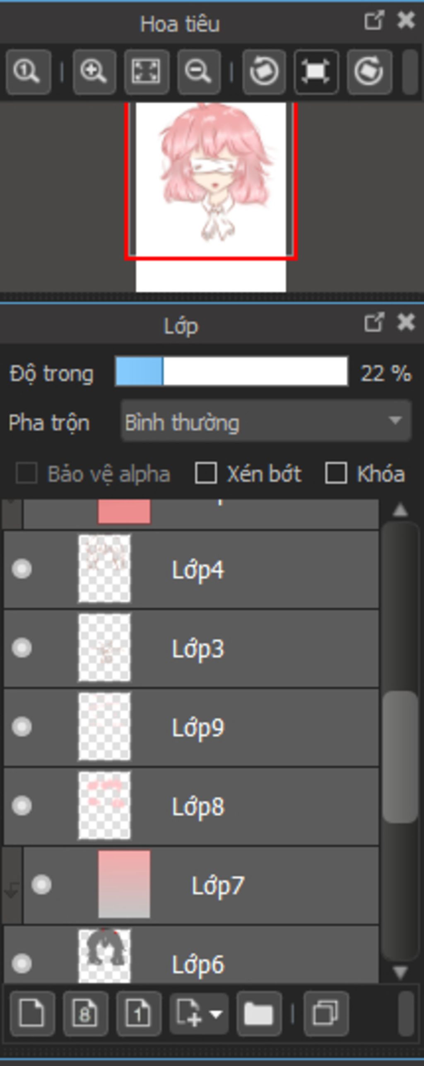Add a new color layer
Viewport: 424px width, 1066px height.
[x=32, y=1014]
